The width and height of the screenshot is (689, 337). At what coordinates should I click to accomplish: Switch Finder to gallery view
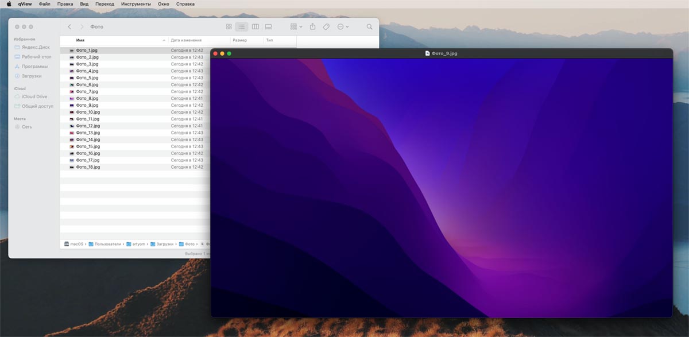(268, 27)
